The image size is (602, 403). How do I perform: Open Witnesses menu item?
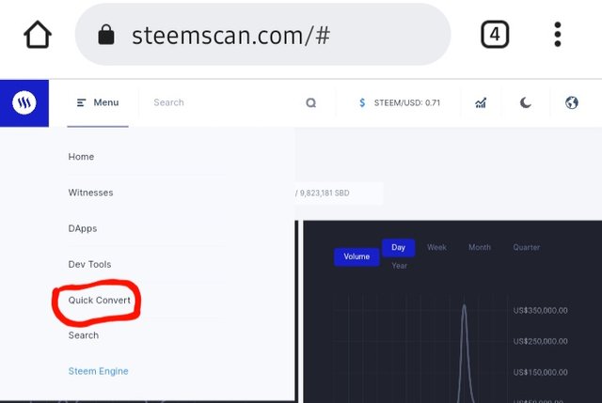click(x=90, y=193)
